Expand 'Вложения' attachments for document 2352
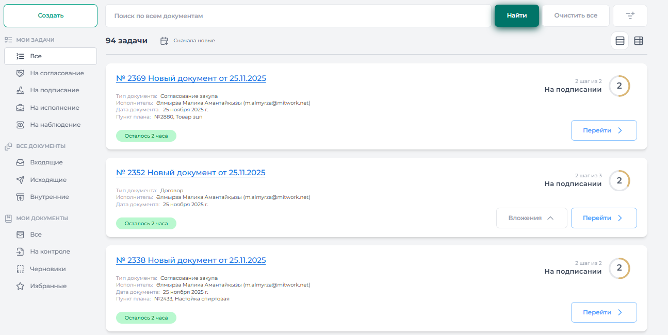The width and height of the screenshot is (668, 335). pyautogui.click(x=531, y=218)
